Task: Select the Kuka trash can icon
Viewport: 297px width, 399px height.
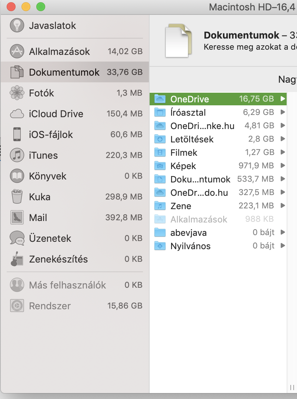Action: 17,197
